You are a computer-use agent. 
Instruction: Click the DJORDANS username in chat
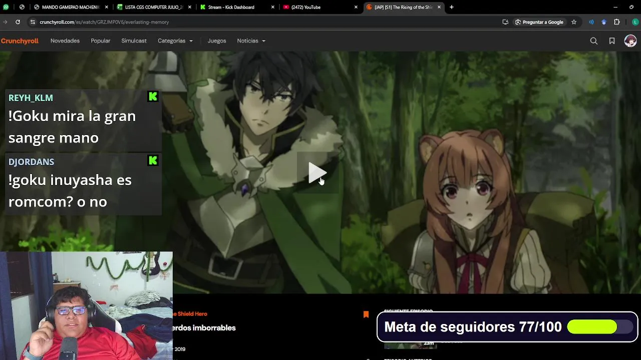pos(31,162)
